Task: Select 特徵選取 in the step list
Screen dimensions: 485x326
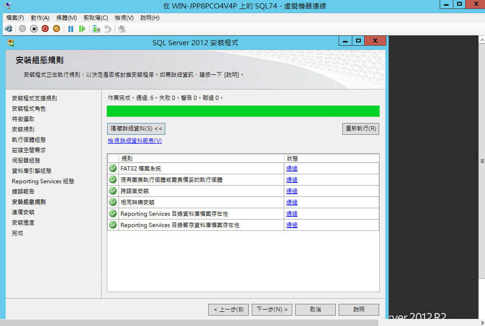Action: 23,119
